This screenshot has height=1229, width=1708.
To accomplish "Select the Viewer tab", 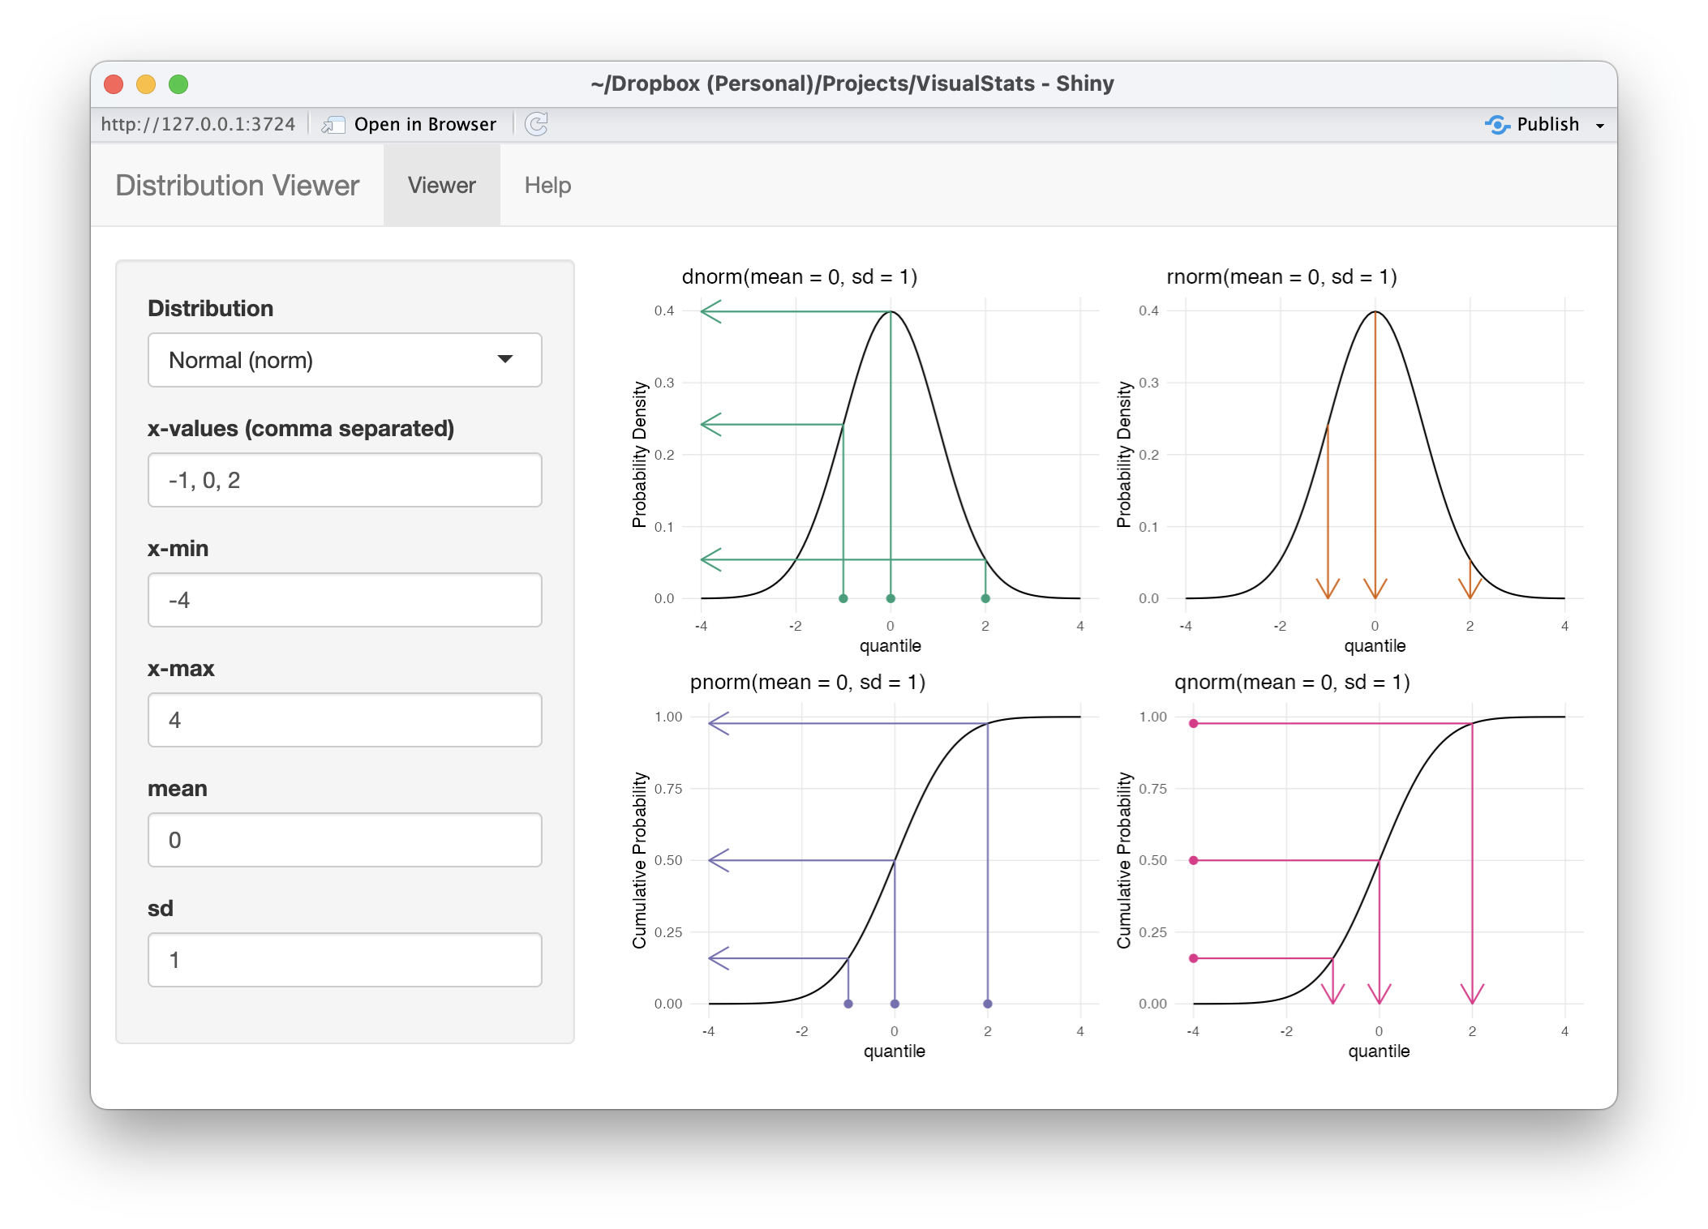I will coord(441,186).
